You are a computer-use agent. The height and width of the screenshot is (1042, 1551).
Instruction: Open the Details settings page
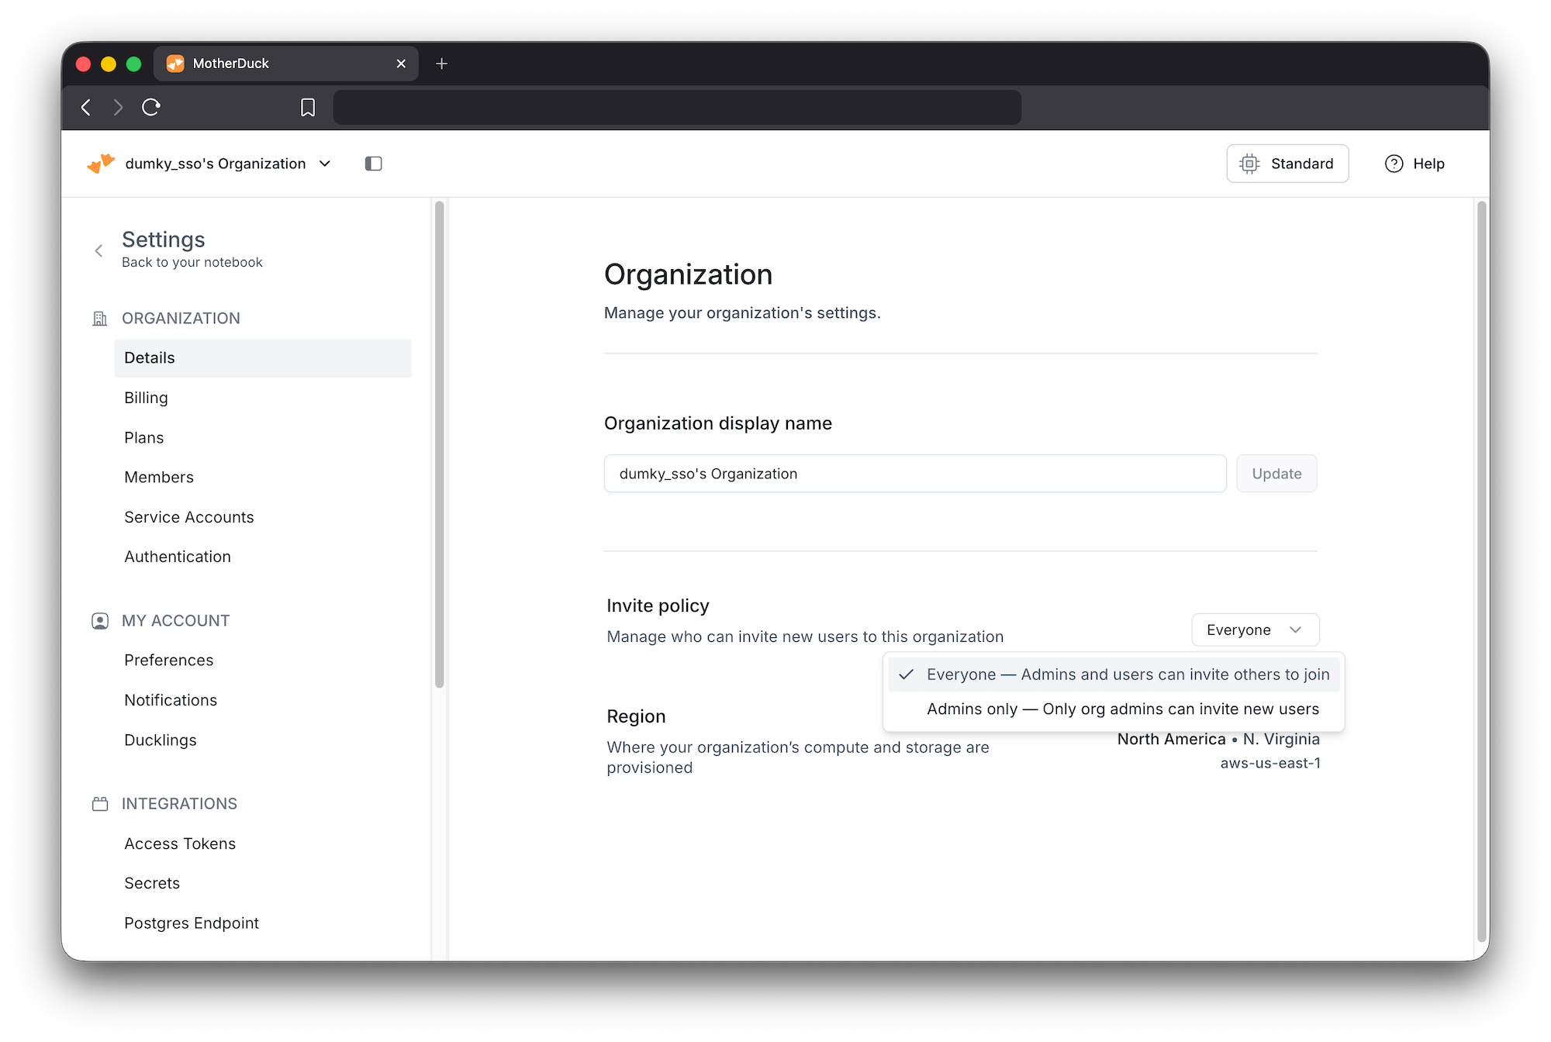(x=263, y=358)
